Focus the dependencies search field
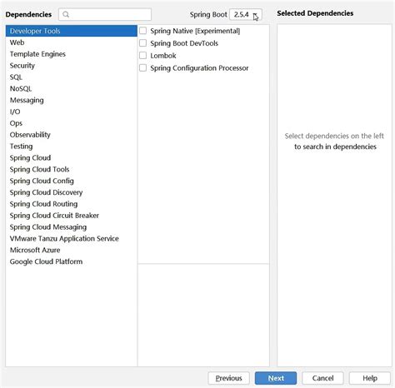 (x=105, y=14)
